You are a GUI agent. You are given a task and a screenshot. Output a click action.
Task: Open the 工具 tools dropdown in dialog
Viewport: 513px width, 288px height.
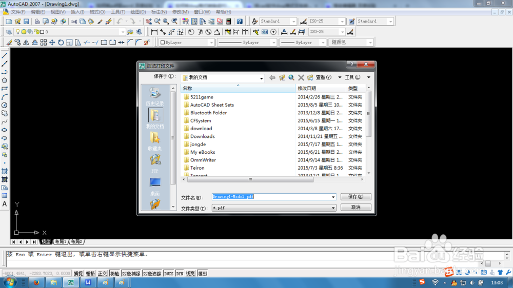[369, 77]
